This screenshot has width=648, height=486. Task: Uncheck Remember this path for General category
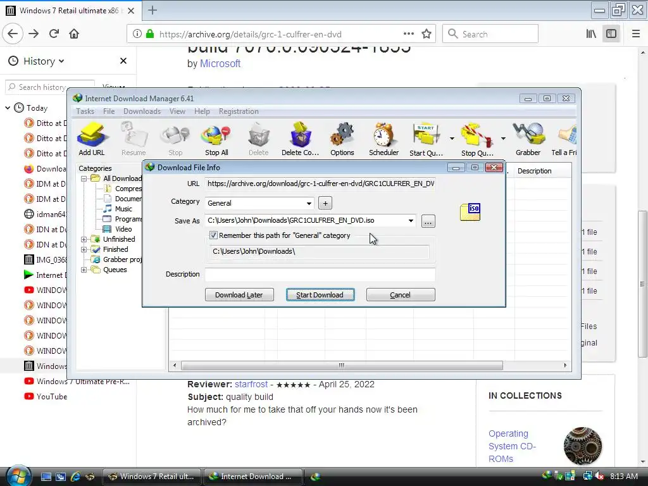[213, 235]
